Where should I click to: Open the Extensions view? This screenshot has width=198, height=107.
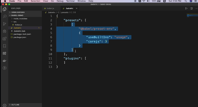click(5, 39)
